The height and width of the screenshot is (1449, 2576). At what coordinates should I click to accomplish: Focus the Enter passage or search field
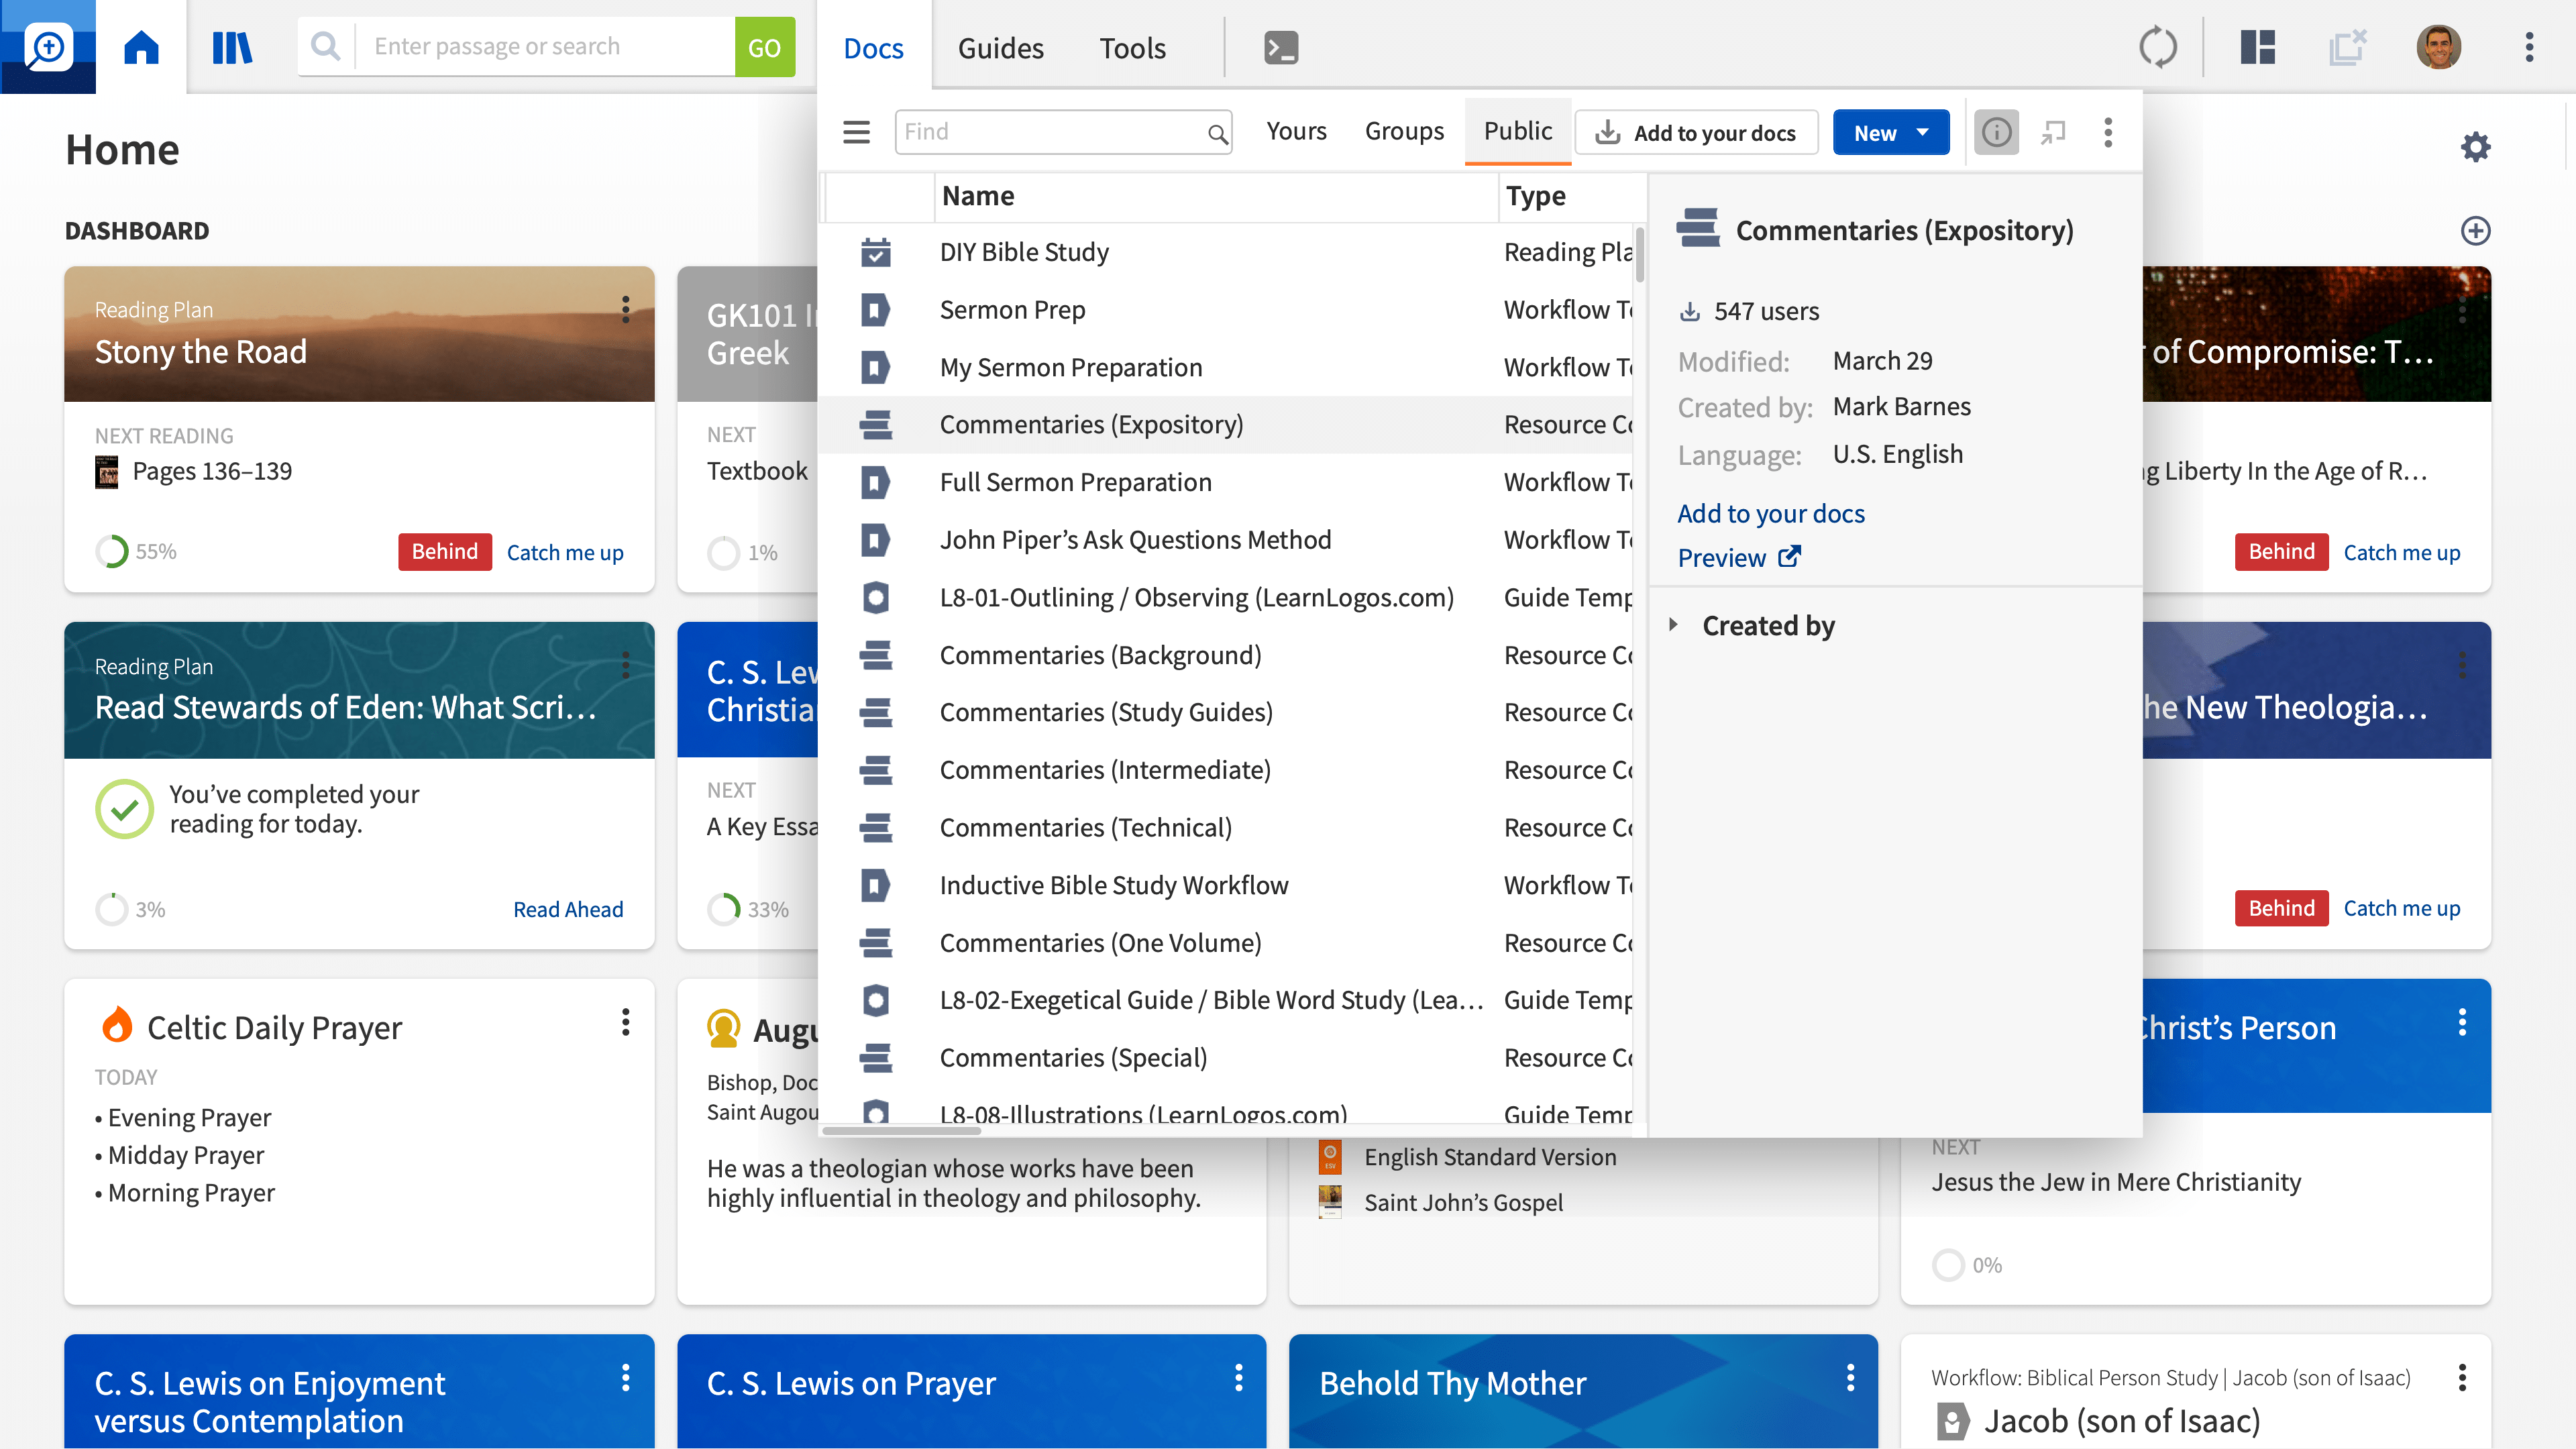click(x=545, y=46)
